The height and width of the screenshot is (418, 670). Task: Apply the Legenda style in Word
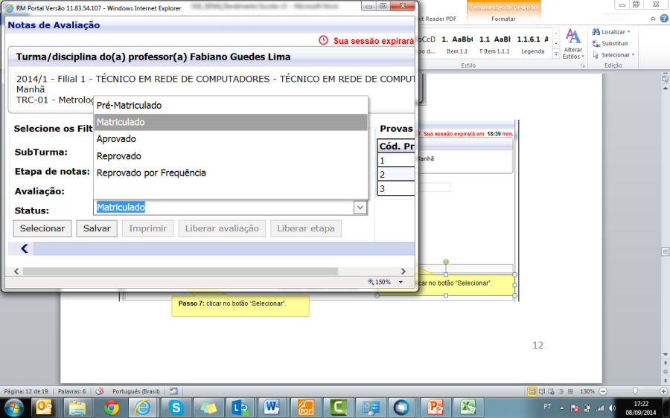[x=533, y=44]
